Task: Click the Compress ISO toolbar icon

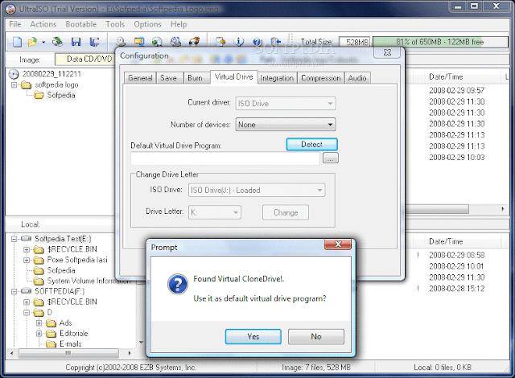Action: click(139, 42)
